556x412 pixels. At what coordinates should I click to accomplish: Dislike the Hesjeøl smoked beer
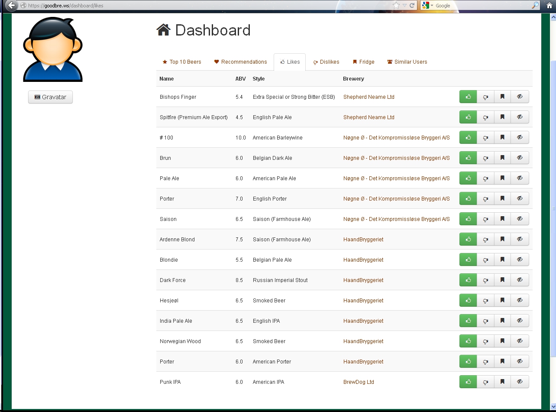[x=485, y=301]
